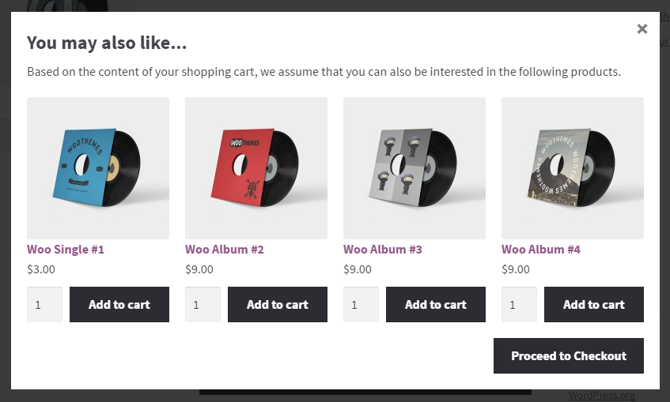This screenshot has height=402, width=670.
Task: Open the Woo Single #1 product image
Action: tap(98, 167)
